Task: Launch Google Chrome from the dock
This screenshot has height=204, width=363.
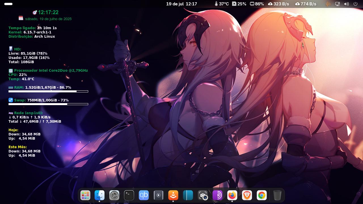Action: [x=262, y=195]
